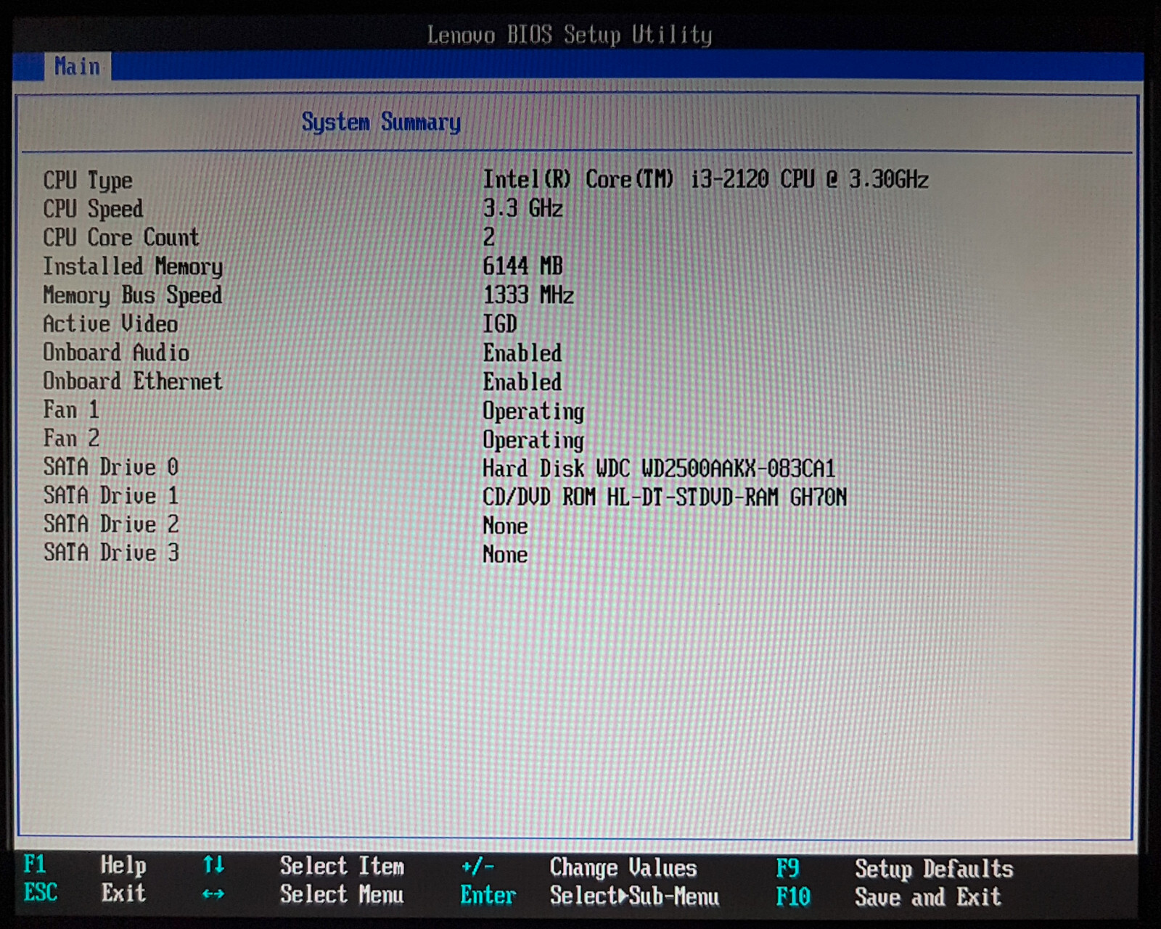The width and height of the screenshot is (1161, 929).
Task: Click the IGD value
Action: tap(500, 323)
